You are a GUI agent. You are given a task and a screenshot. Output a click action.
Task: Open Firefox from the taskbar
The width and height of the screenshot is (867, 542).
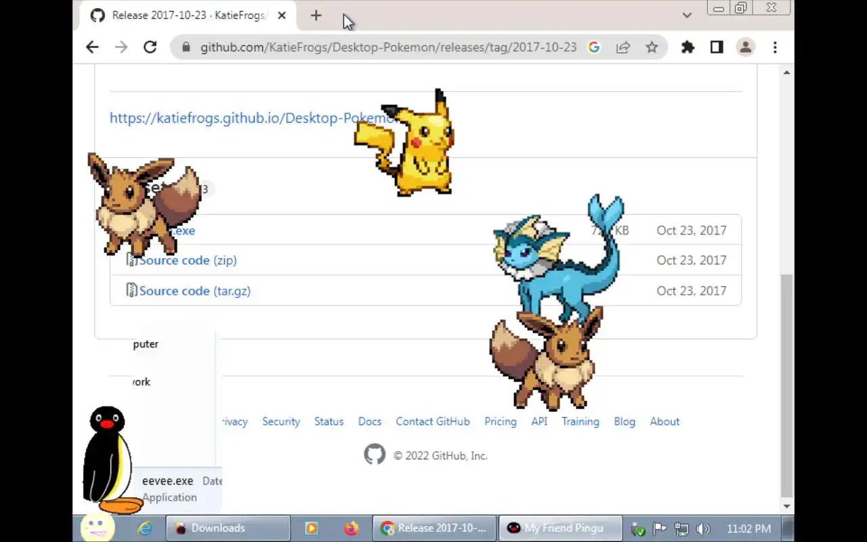[x=351, y=528]
